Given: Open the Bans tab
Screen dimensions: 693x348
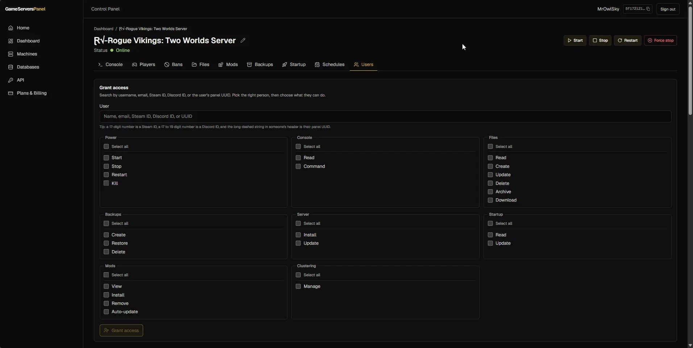Looking at the screenshot, I should [x=174, y=65].
